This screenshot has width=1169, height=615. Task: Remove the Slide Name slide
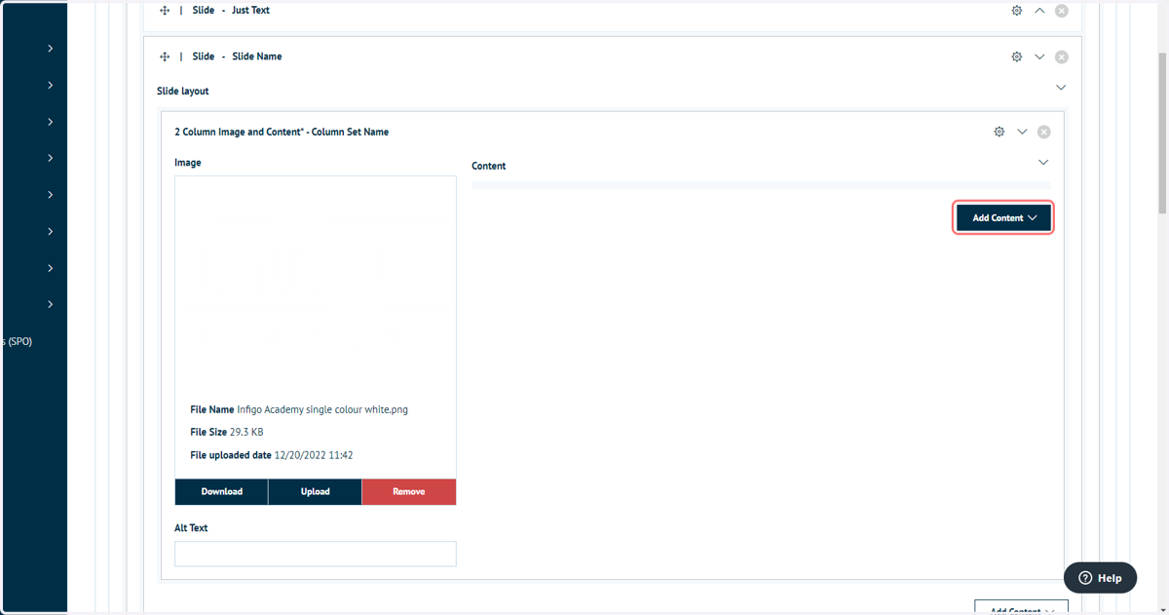pos(1062,57)
